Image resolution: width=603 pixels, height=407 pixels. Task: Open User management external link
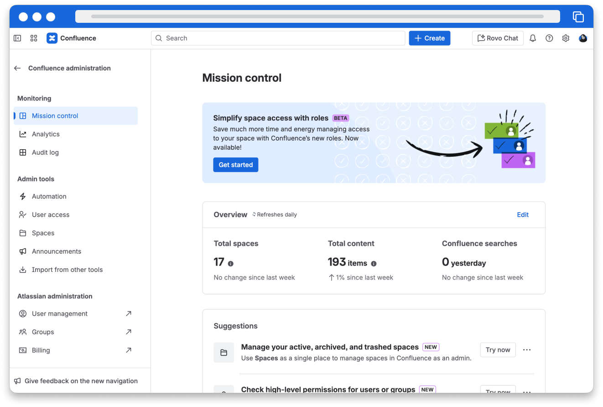(x=60, y=313)
